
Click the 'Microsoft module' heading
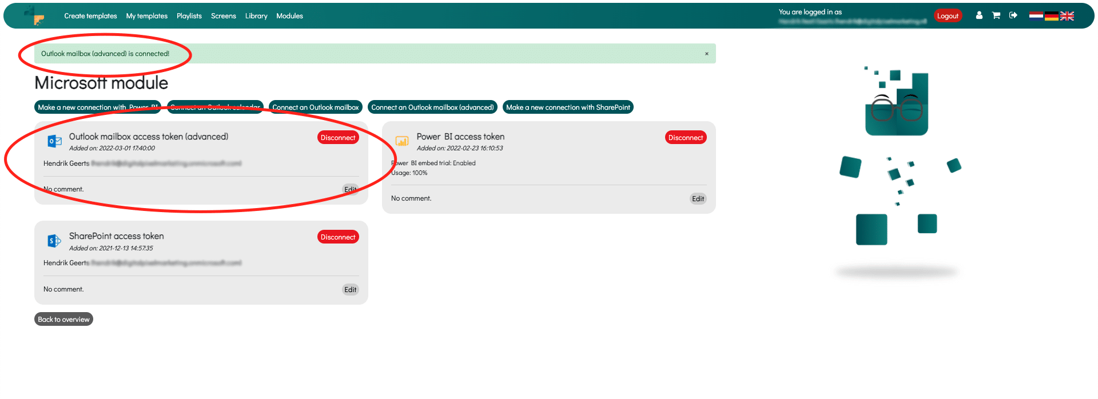click(101, 83)
